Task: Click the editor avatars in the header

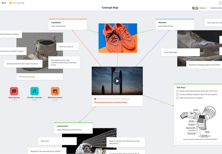Action: 195,8
